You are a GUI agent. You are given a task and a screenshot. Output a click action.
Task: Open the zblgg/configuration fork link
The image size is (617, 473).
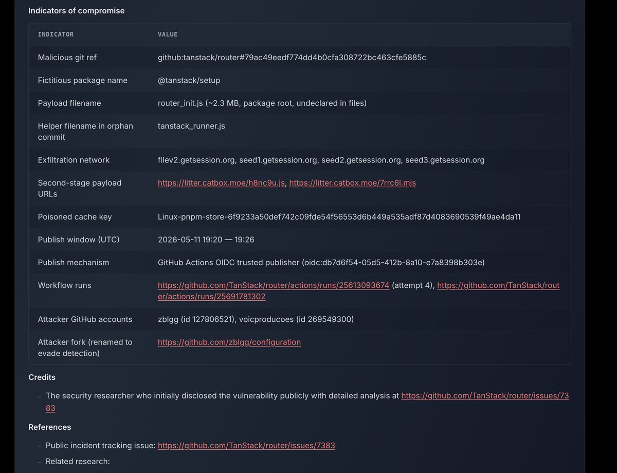click(229, 342)
